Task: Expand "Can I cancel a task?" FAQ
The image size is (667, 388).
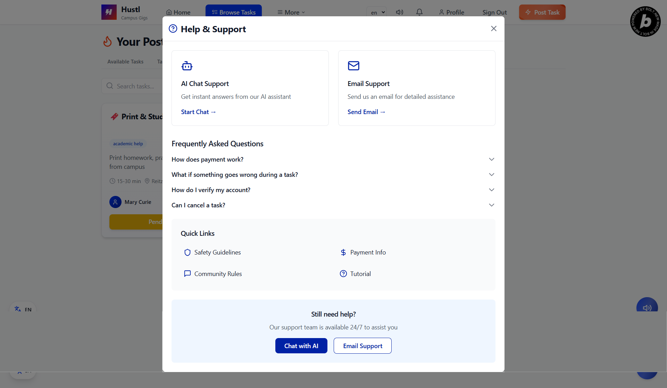Action: [x=333, y=205]
